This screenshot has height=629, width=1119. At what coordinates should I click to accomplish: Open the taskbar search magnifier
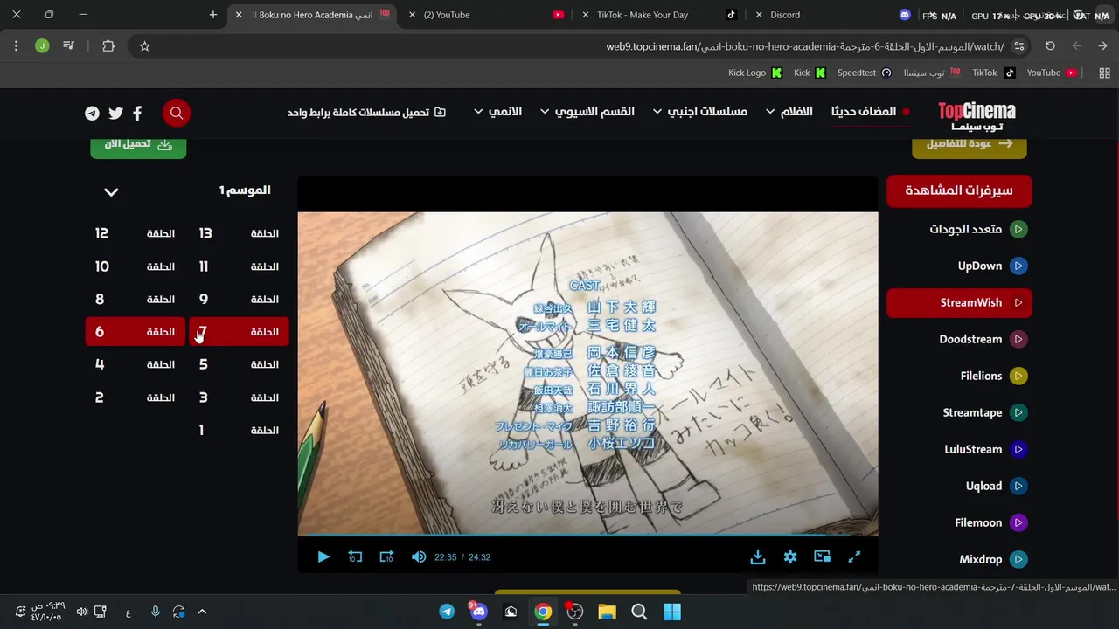[x=639, y=612]
